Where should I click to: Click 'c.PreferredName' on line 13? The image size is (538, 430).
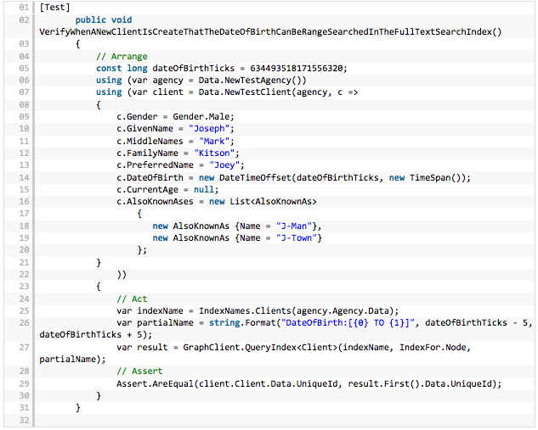pyautogui.click(x=155, y=165)
